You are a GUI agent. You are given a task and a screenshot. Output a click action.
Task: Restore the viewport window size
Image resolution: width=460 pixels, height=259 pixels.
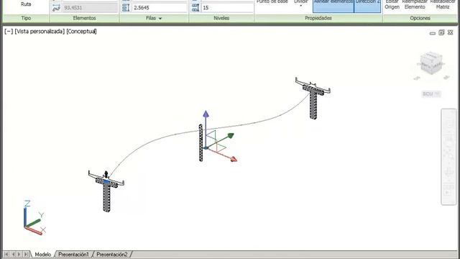click(441, 32)
